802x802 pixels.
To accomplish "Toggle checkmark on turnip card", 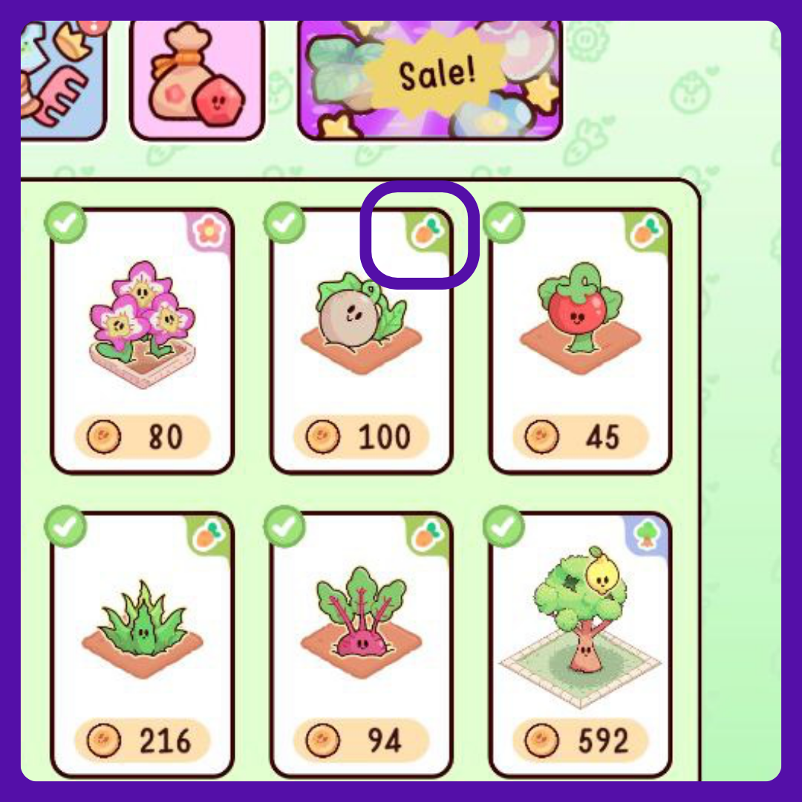I will point(284,223).
